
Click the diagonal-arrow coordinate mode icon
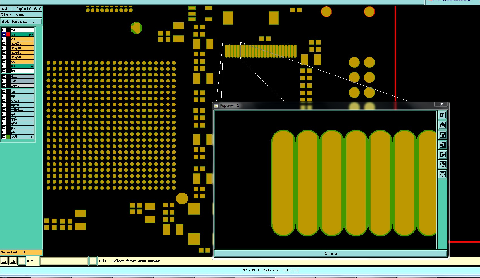(x=4, y=261)
